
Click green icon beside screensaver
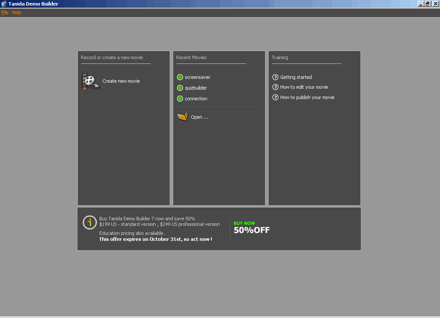180,77
